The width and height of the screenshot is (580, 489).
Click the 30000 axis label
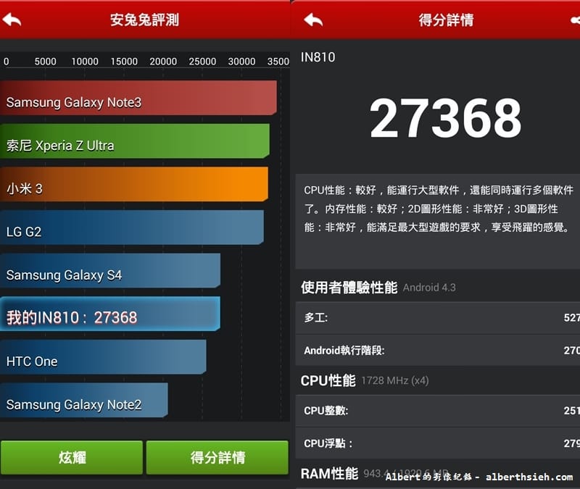241,62
